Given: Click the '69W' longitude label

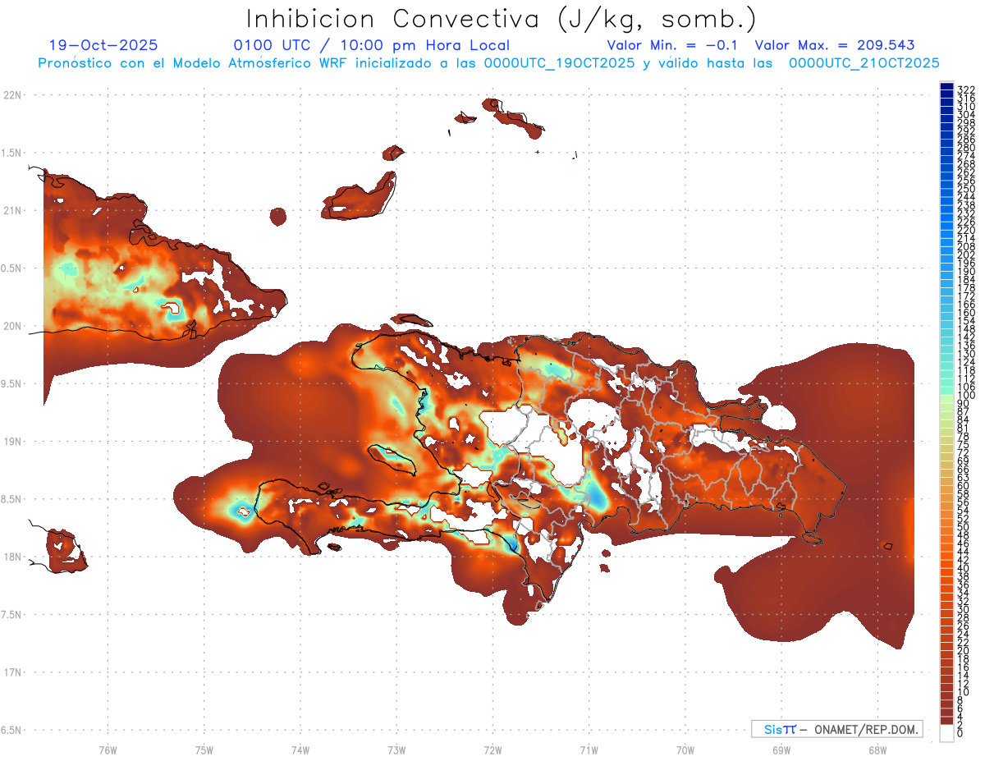Looking at the screenshot, I should 781,750.
